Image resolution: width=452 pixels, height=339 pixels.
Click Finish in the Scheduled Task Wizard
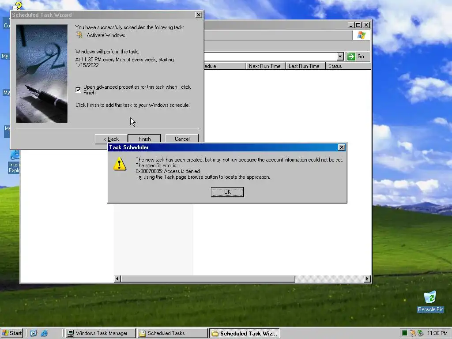point(144,139)
